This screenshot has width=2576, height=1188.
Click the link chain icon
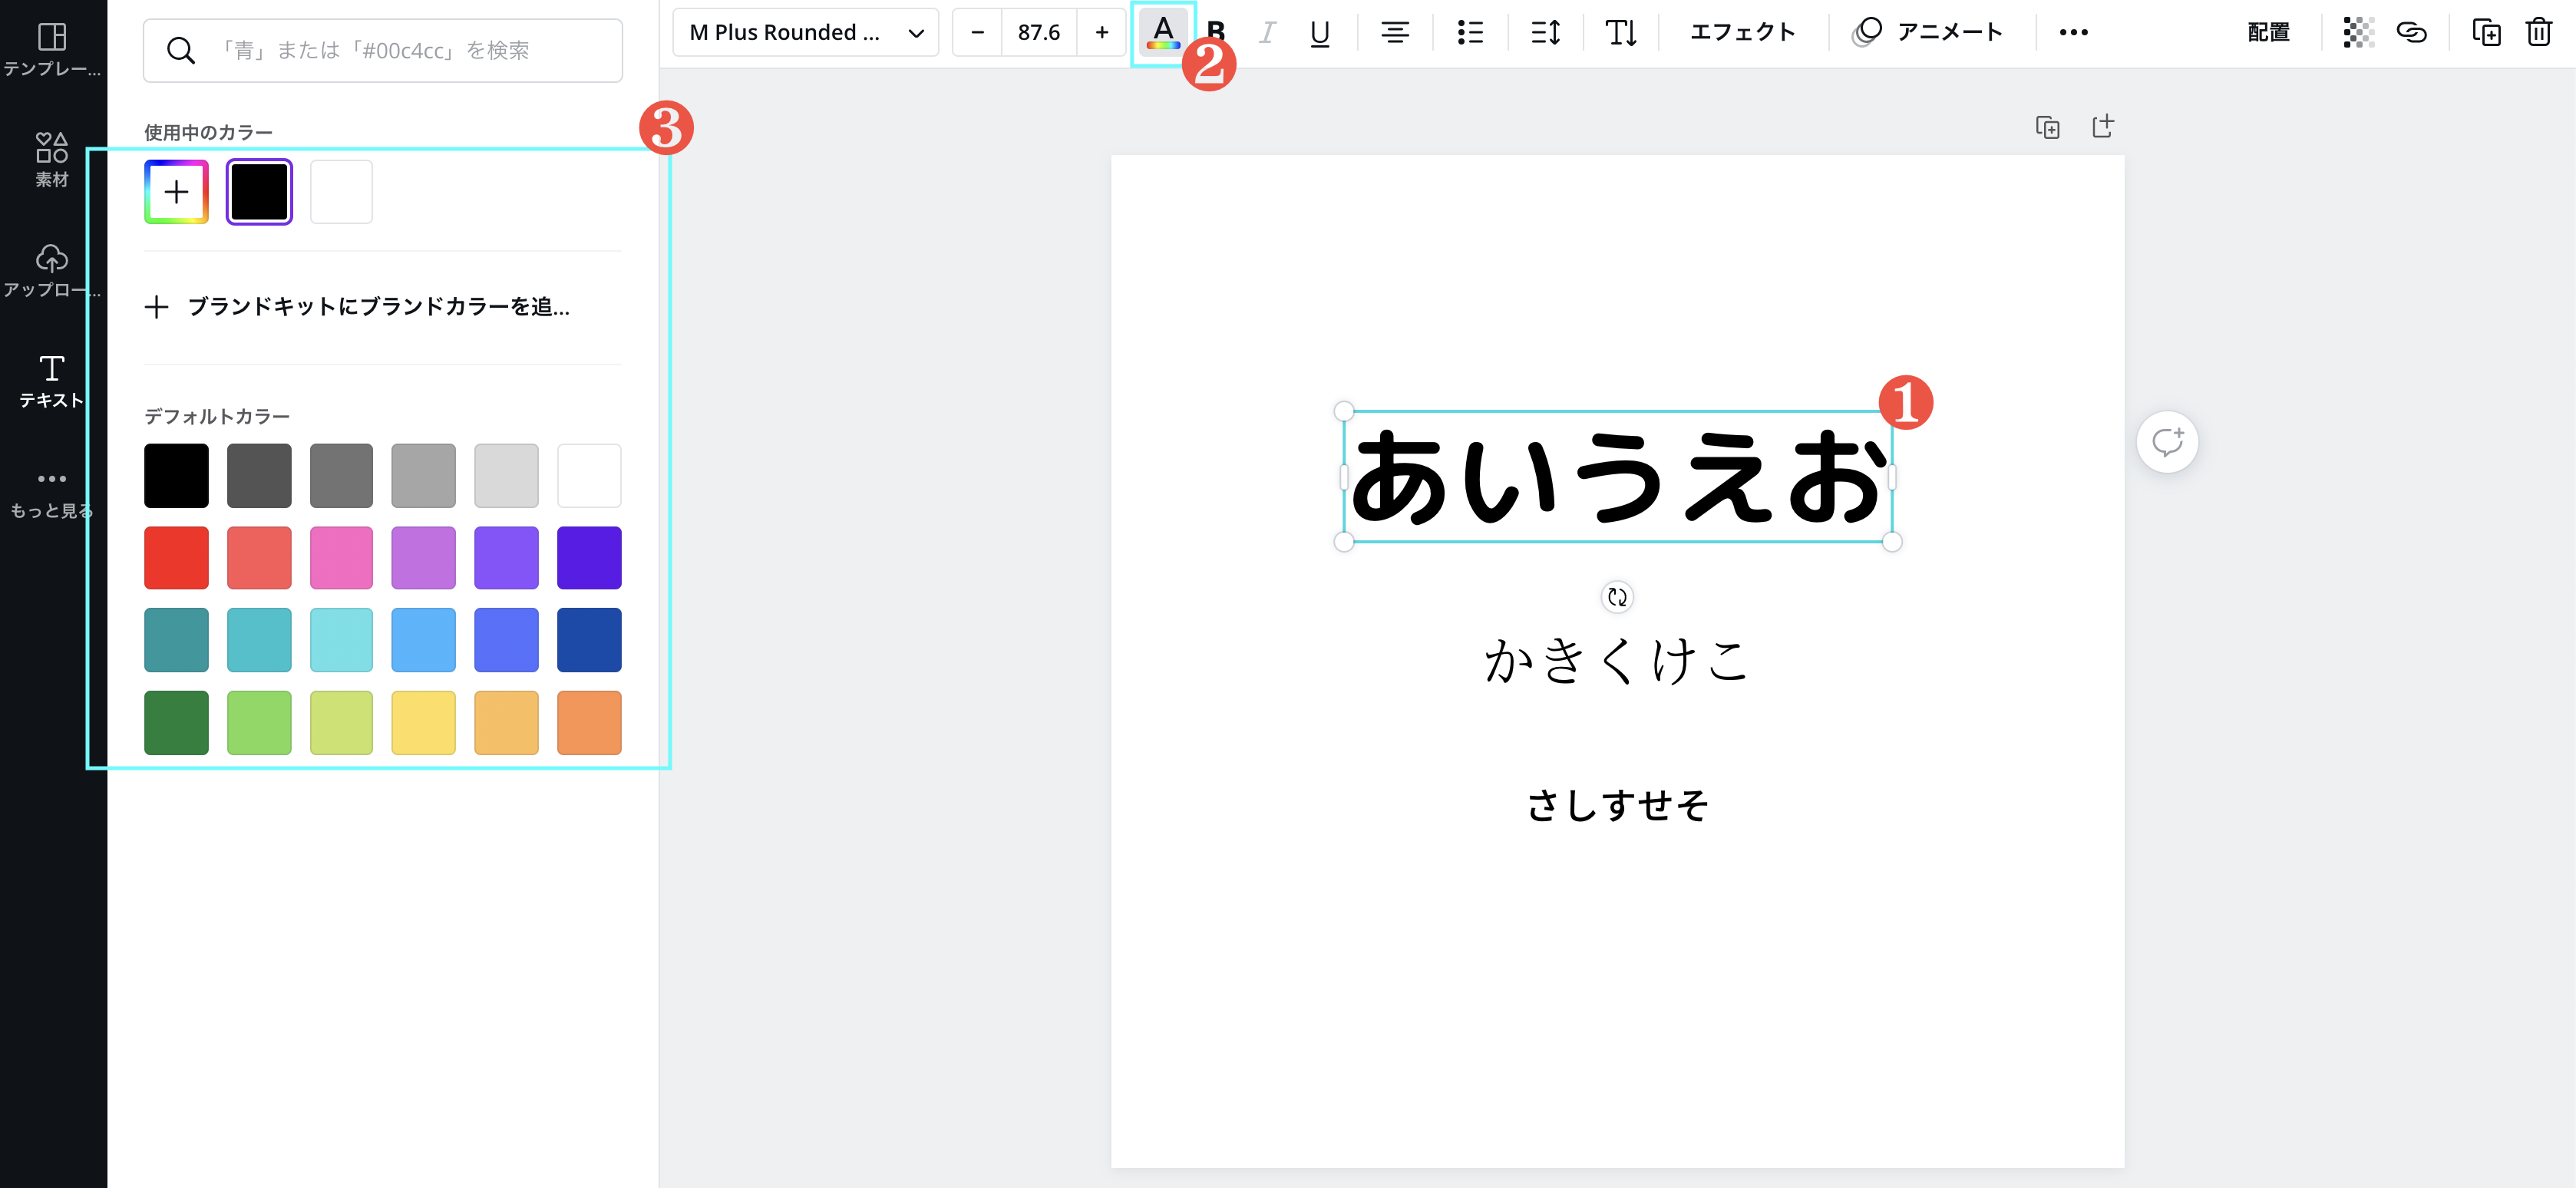point(2411,32)
